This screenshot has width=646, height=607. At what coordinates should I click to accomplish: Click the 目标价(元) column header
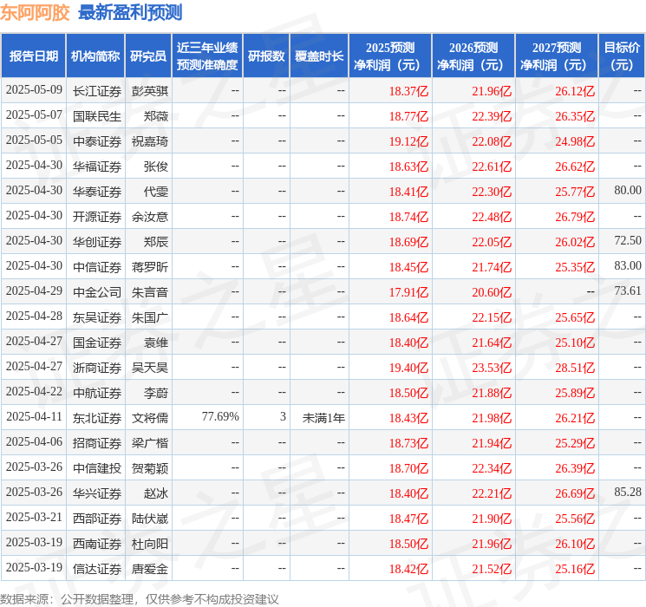(x=621, y=56)
